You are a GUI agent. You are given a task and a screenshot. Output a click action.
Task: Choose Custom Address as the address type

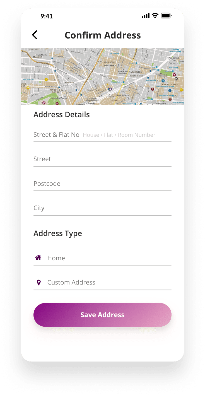(x=102, y=283)
